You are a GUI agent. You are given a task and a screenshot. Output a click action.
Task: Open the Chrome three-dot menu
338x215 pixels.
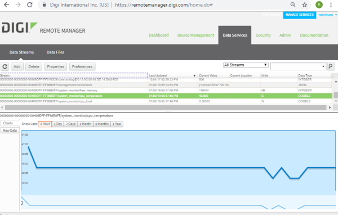click(x=331, y=5)
